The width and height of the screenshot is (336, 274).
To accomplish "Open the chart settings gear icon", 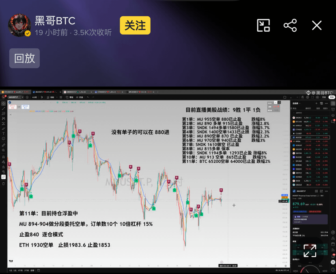I will tap(308, 97).
